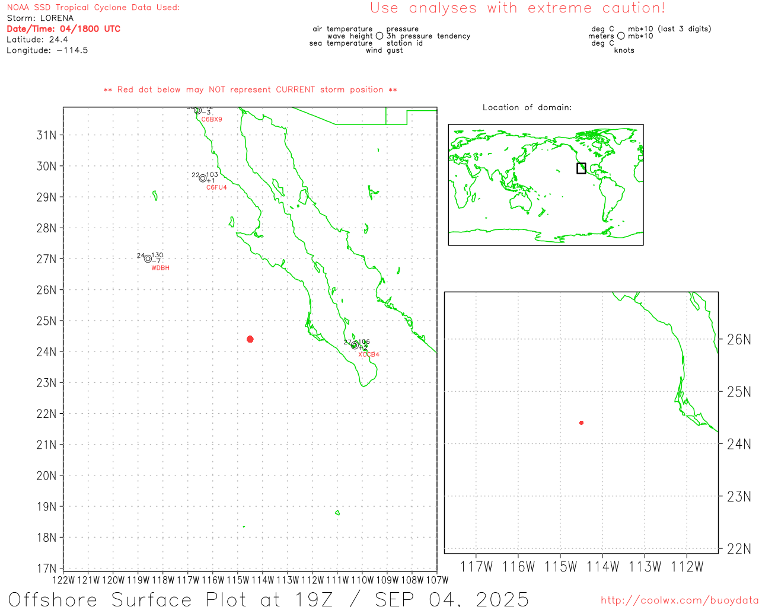This screenshot has height=607, width=759.
Task: Click the C6FU4 station circle marker
Action: pos(203,178)
